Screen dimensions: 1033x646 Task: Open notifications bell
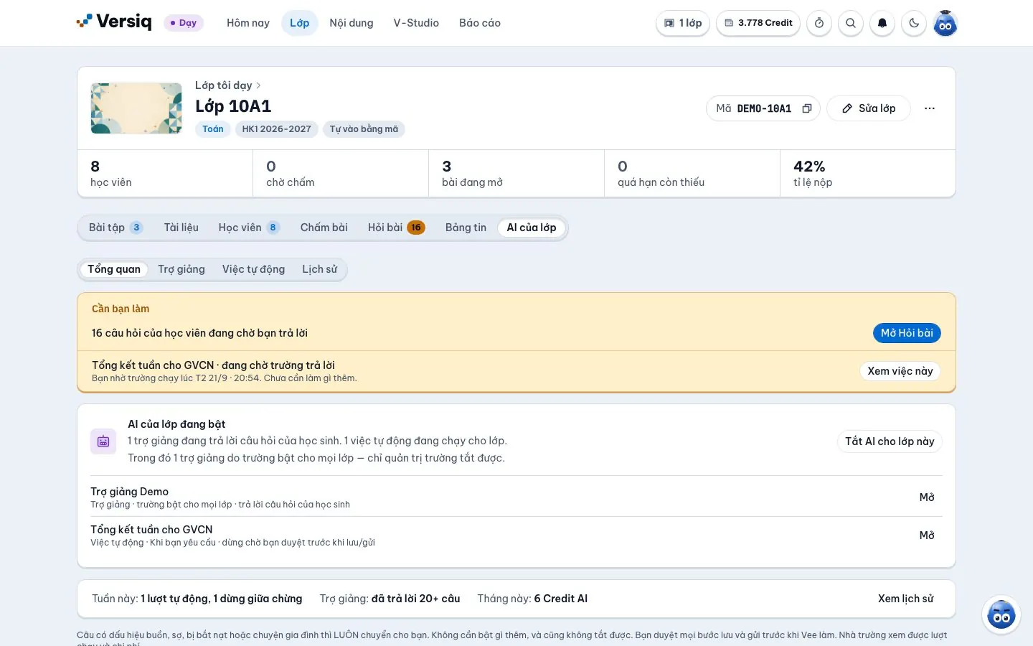click(882, 23)
